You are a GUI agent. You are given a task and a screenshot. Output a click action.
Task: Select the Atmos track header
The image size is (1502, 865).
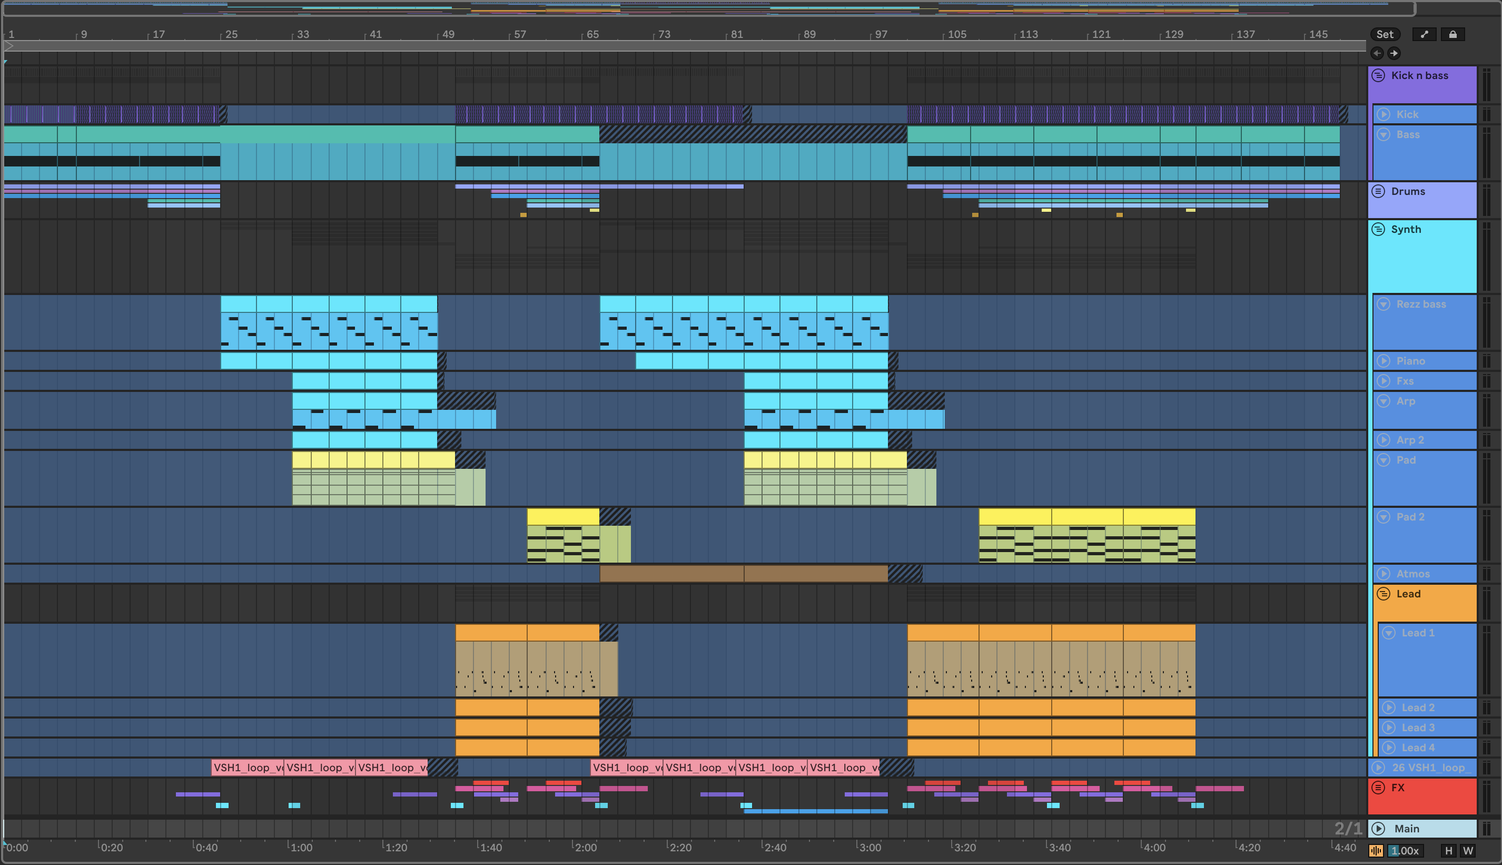point(1412,574)
